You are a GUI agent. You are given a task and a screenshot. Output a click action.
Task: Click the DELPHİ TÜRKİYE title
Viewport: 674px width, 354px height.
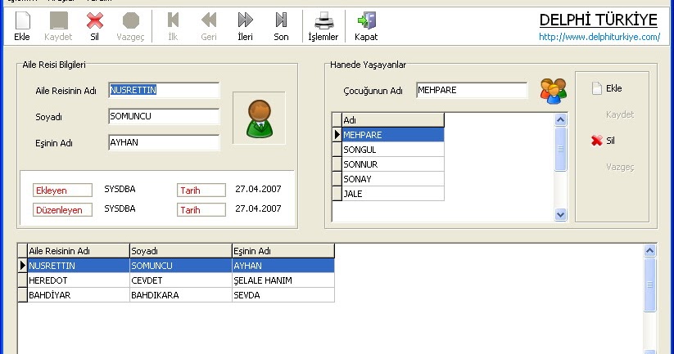pyautogui.click(x=598, y=20)
